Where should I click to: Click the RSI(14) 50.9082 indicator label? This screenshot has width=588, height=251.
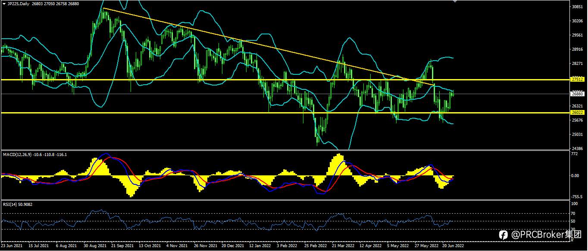pyautogui.click(x=17, y=205)
